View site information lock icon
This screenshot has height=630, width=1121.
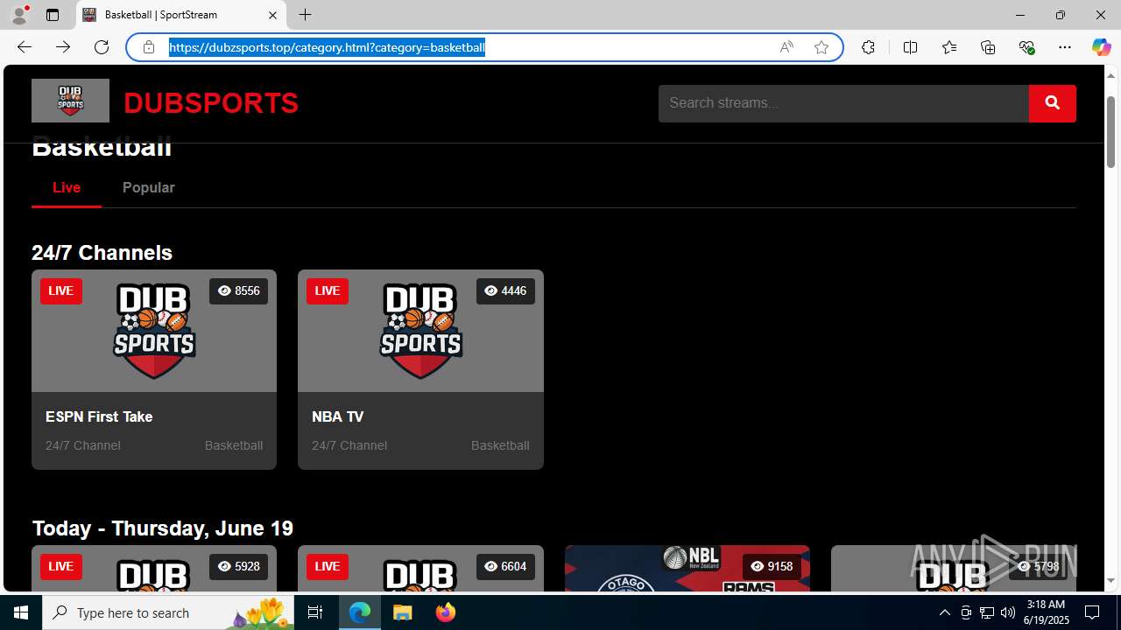point(149,47)
